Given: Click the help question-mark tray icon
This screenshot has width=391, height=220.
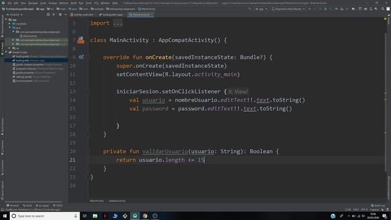Looking at the screenshot, I should click(333, 216).
